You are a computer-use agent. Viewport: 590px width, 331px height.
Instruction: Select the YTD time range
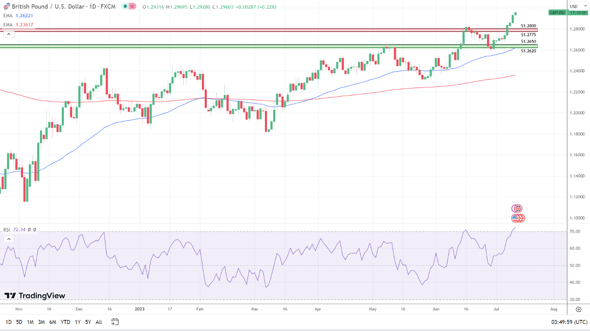pos(65,322)
